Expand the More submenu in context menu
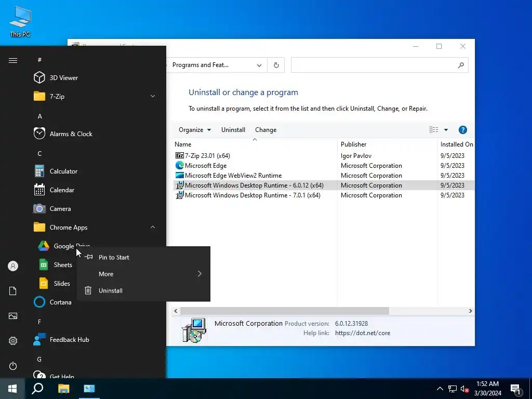The image size is (532, 399). tap(143, 274)
